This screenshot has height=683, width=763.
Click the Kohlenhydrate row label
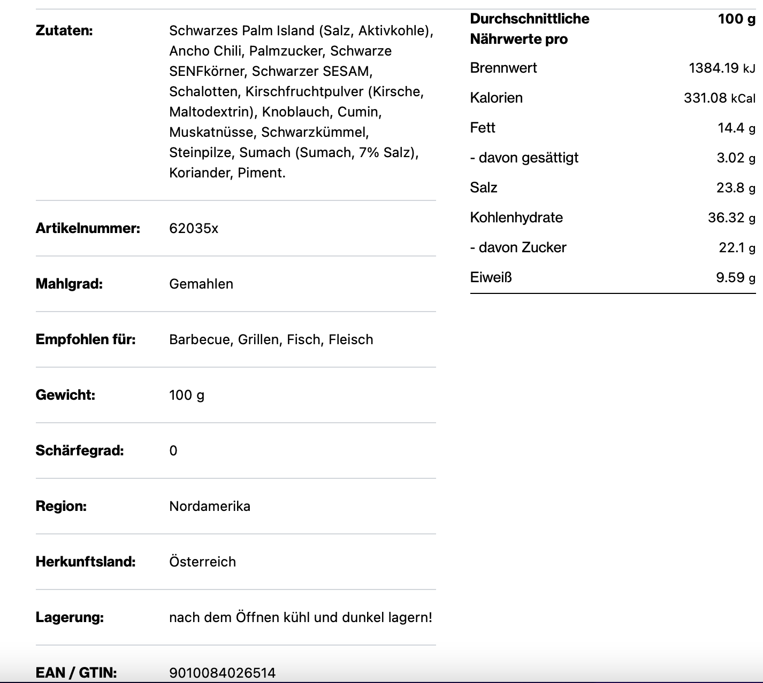pyautogui.click(x=516, y=218)
